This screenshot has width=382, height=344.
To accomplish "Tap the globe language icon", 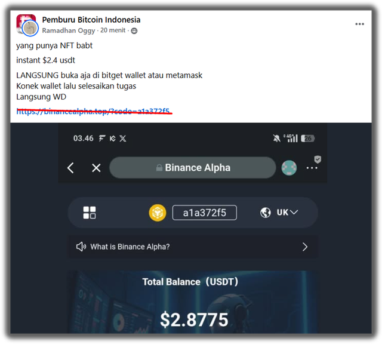I will point(265,213).
